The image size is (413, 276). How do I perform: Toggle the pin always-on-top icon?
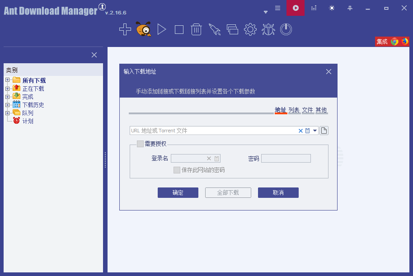[349, 8]
